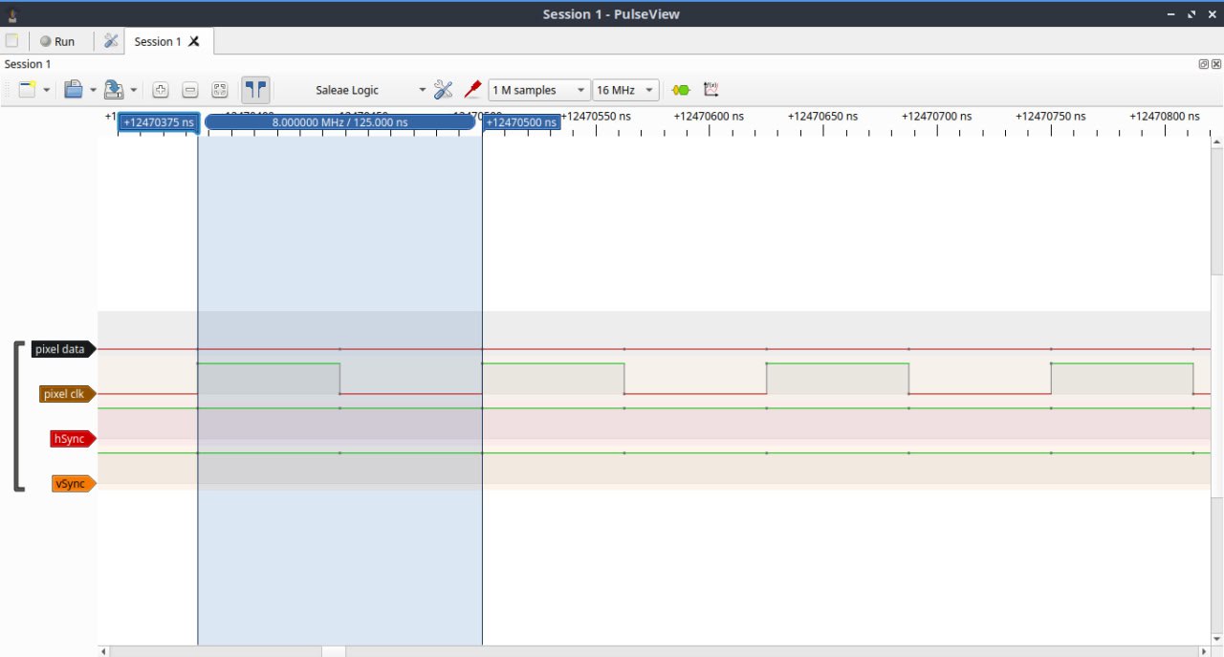Switch to the Session 1 tab
Image resolution: width=1224 pixels, height=657 pixels.
(x=157, y=41)
